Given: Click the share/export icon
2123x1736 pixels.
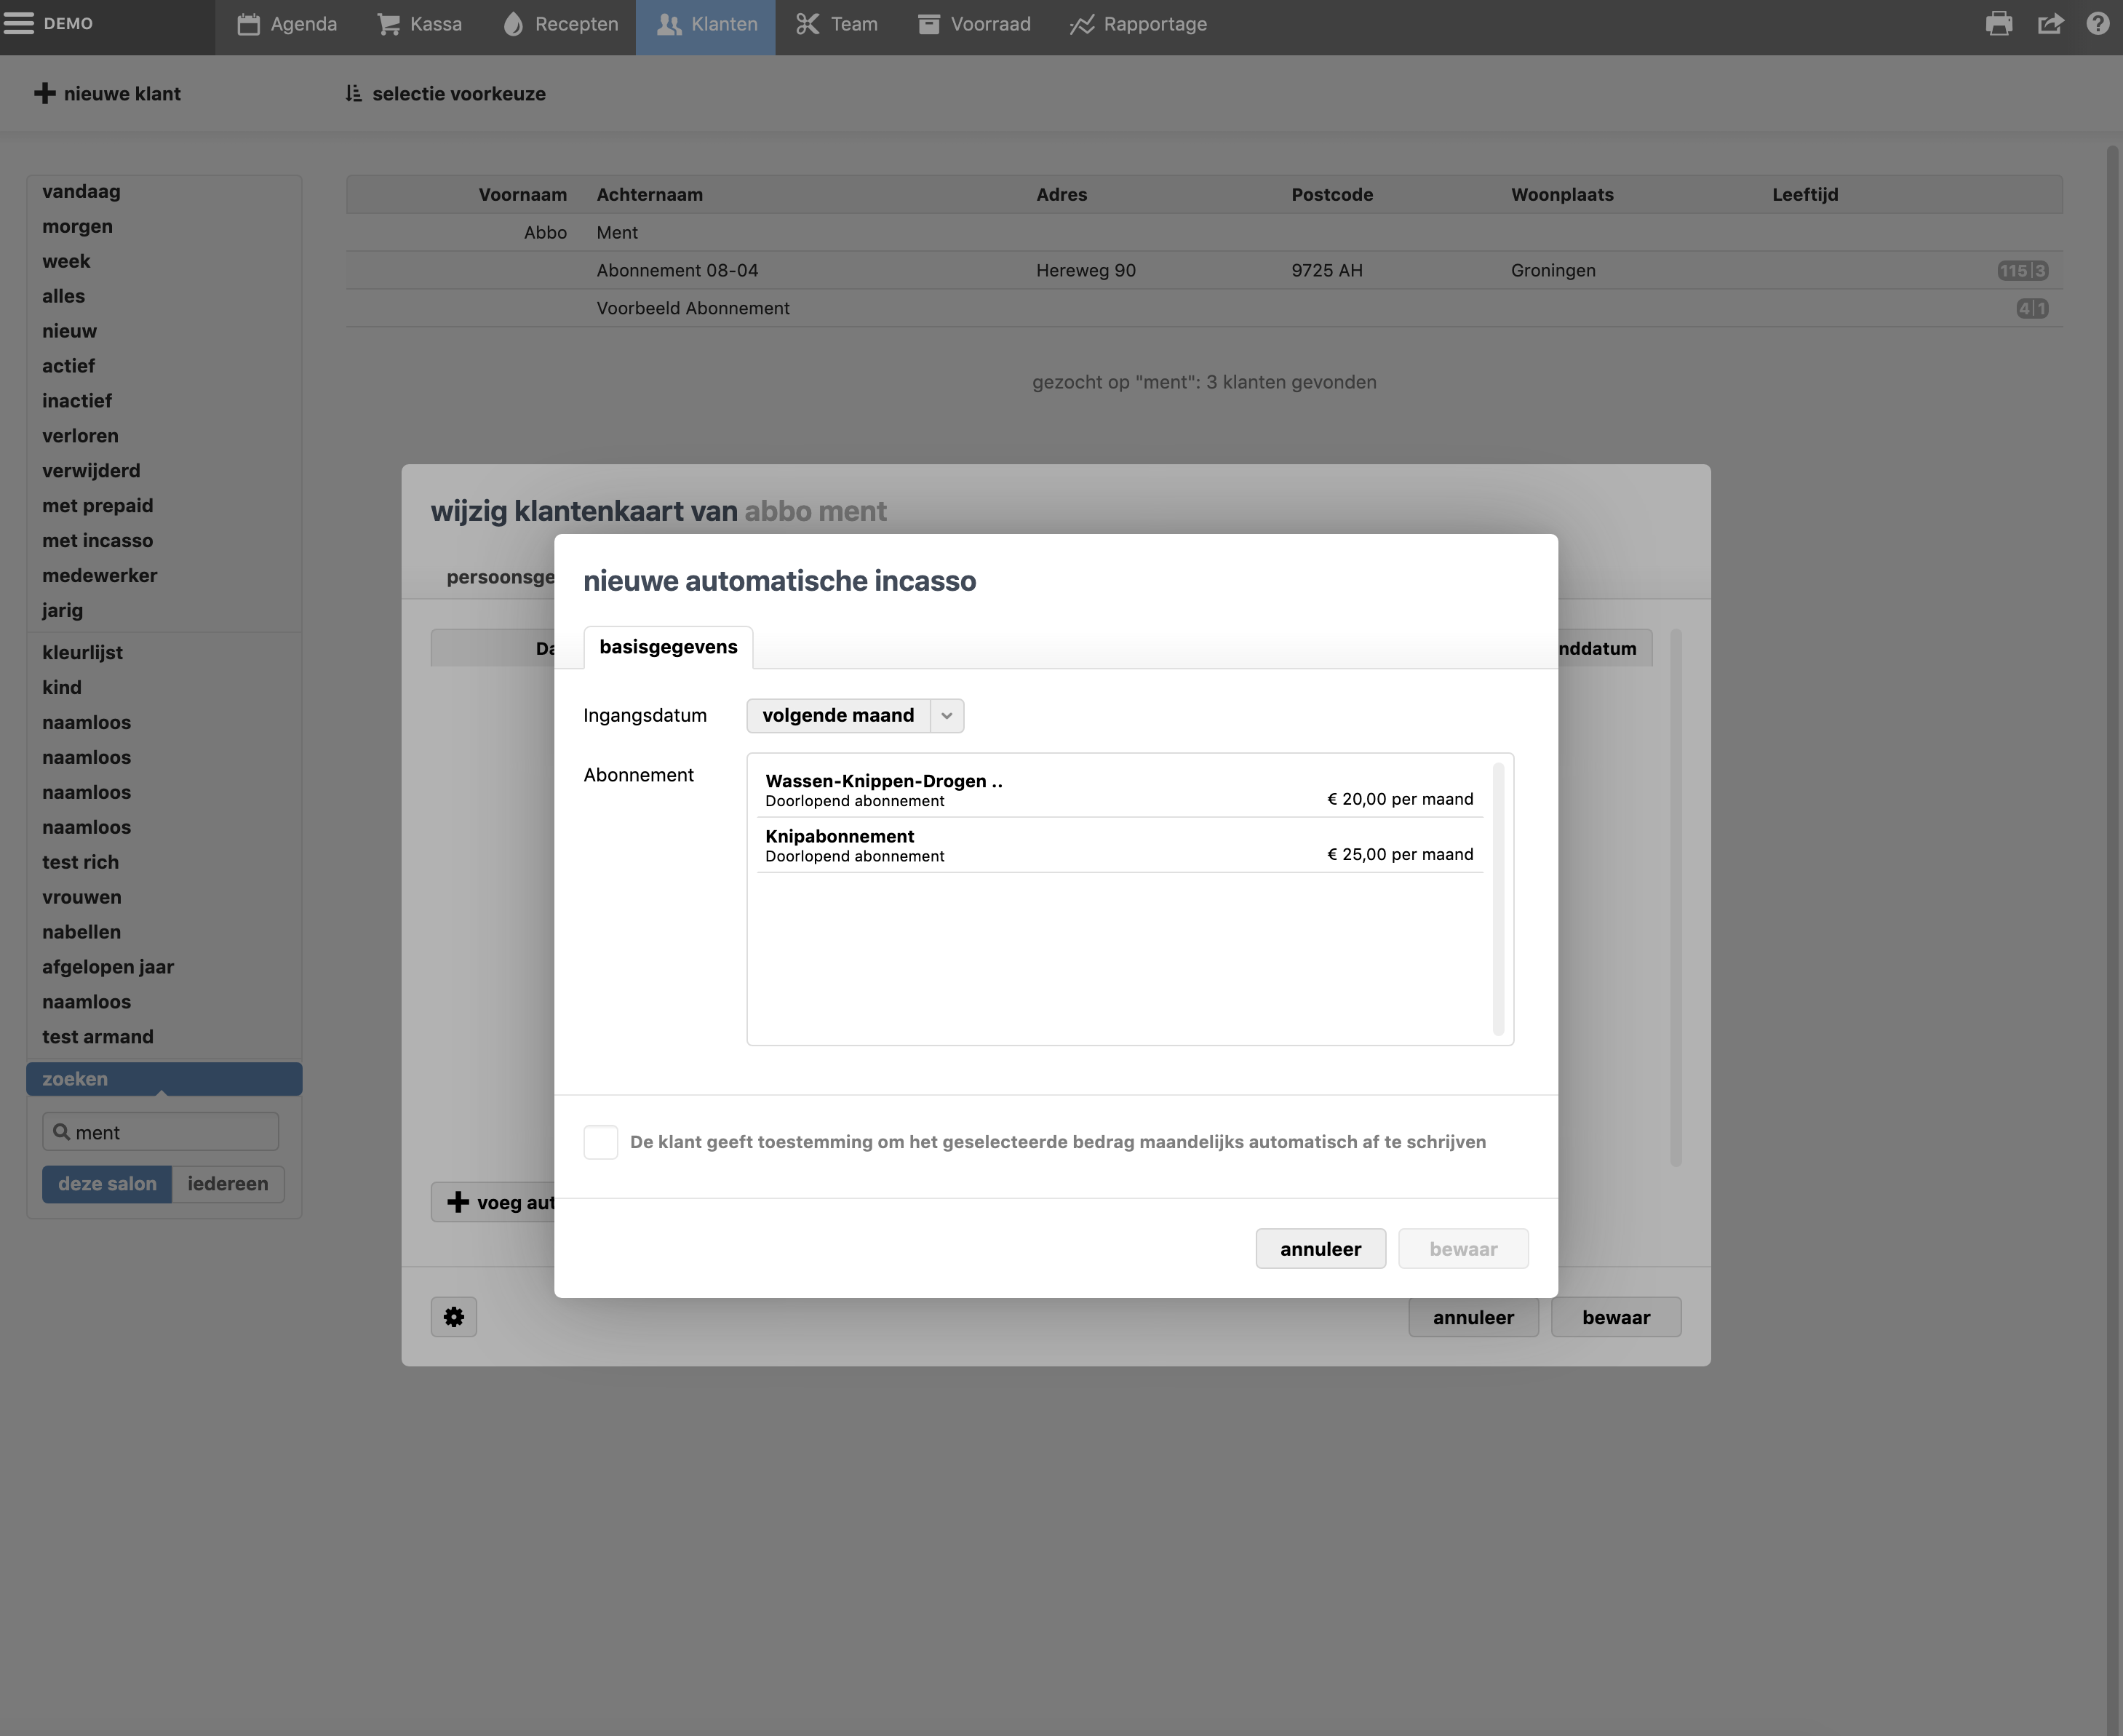Looking at the screenshot, I should [2050, 24].
